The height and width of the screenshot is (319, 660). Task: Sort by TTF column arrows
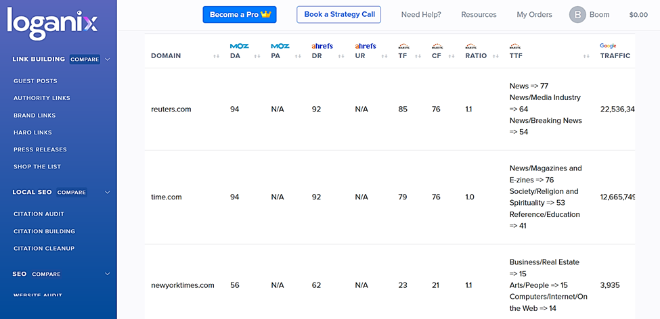587,56
